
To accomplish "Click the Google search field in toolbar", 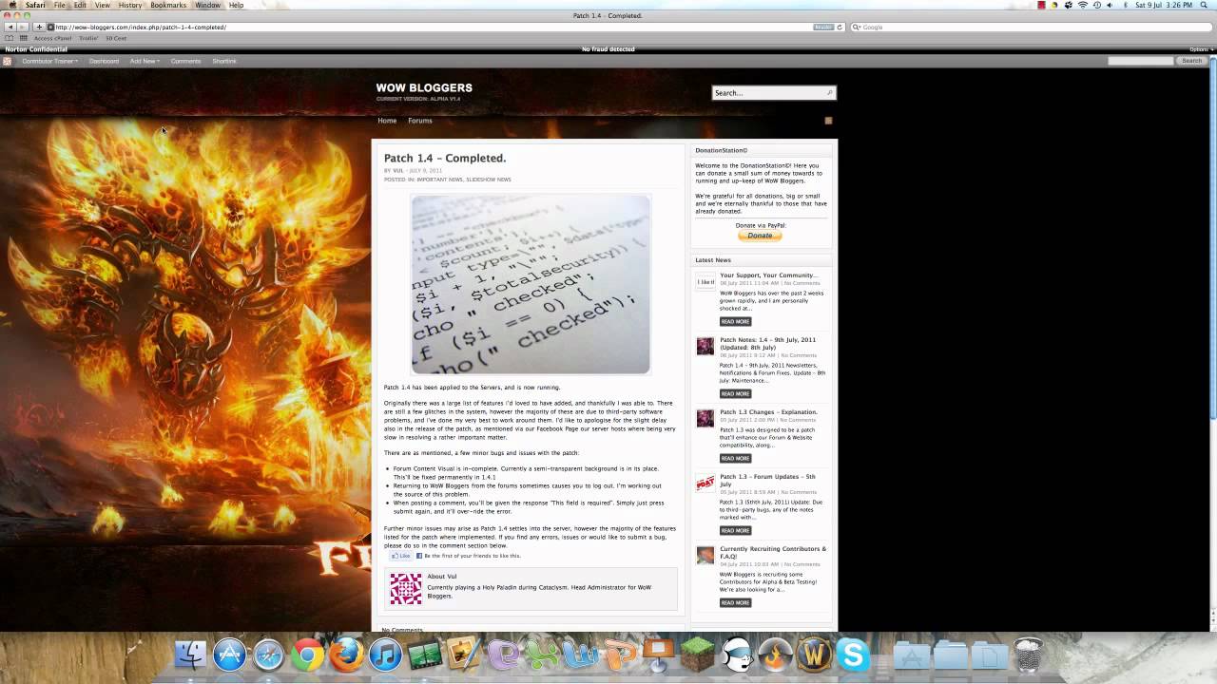I will [1031, 27].
